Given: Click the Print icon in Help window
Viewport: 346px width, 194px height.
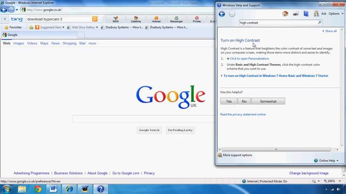Looking at the screenshot, I should tap(296, 14).
